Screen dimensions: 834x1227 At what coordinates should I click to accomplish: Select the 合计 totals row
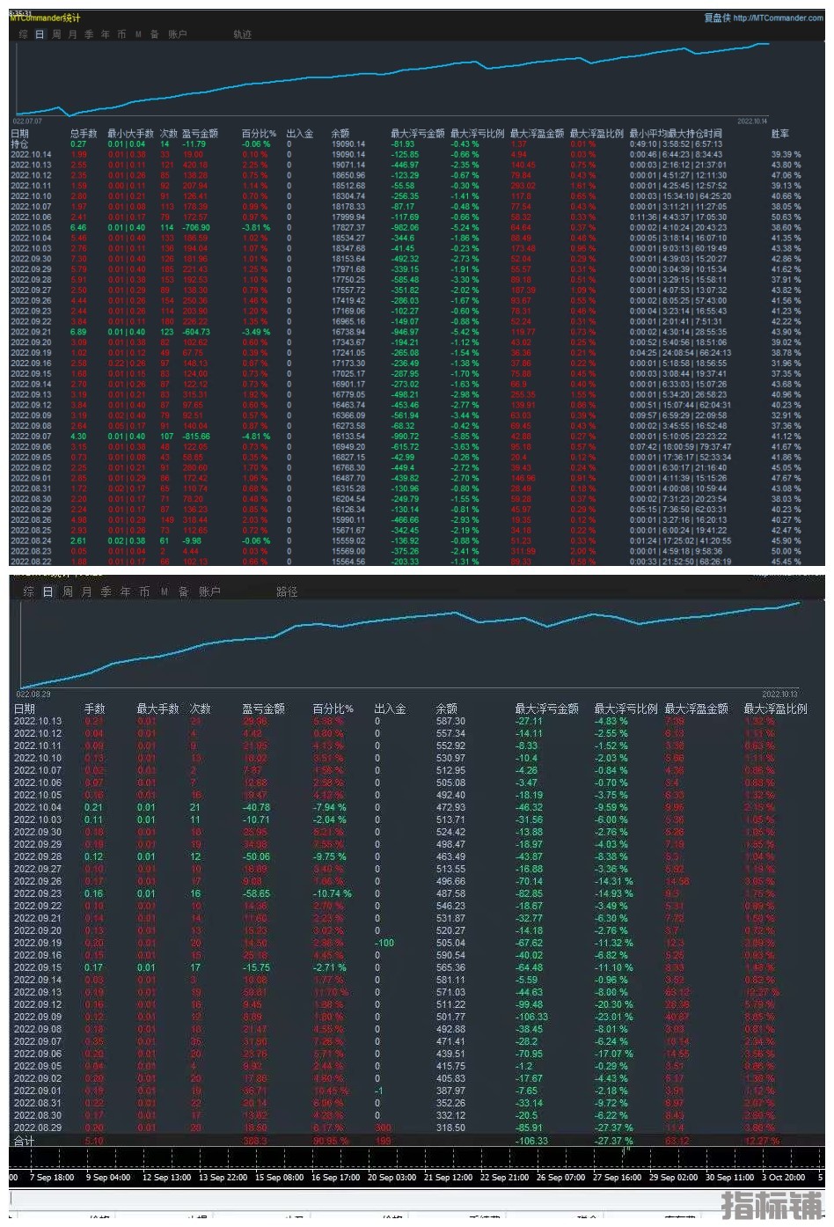[416, 1141]
